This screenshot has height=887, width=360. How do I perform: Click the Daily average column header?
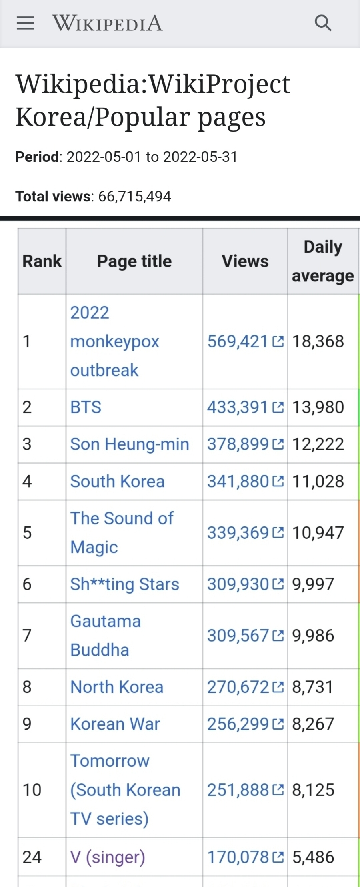pyautogui.click(x=323, y=261)
